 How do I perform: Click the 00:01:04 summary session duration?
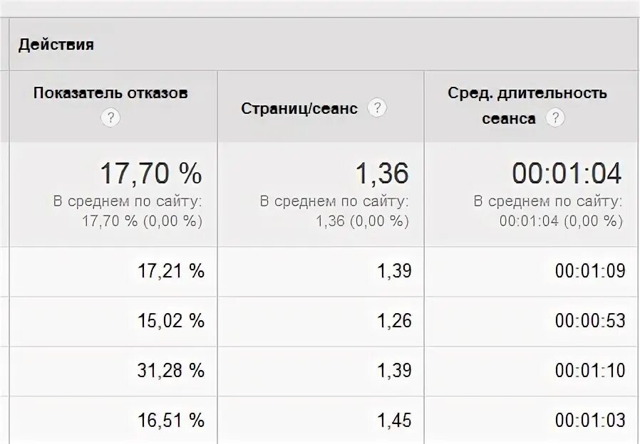click(x=567, y=174)
